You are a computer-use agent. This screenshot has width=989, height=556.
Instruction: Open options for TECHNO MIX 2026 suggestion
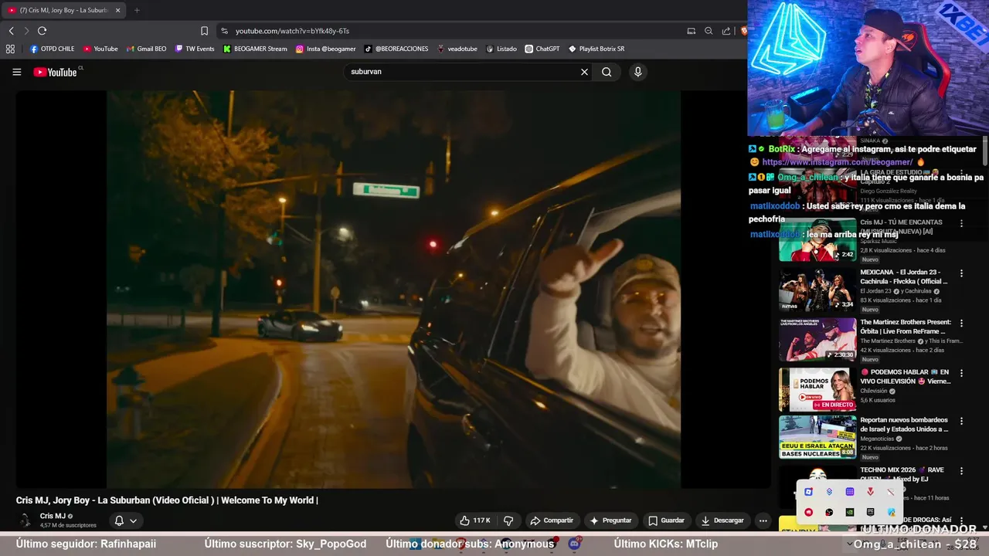point(961,470)
